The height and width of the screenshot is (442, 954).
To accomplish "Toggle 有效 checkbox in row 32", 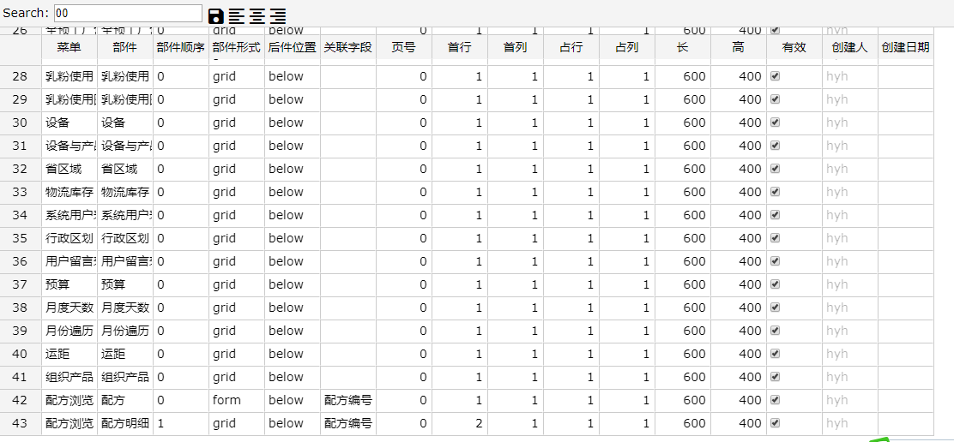I will coord(775,168).
